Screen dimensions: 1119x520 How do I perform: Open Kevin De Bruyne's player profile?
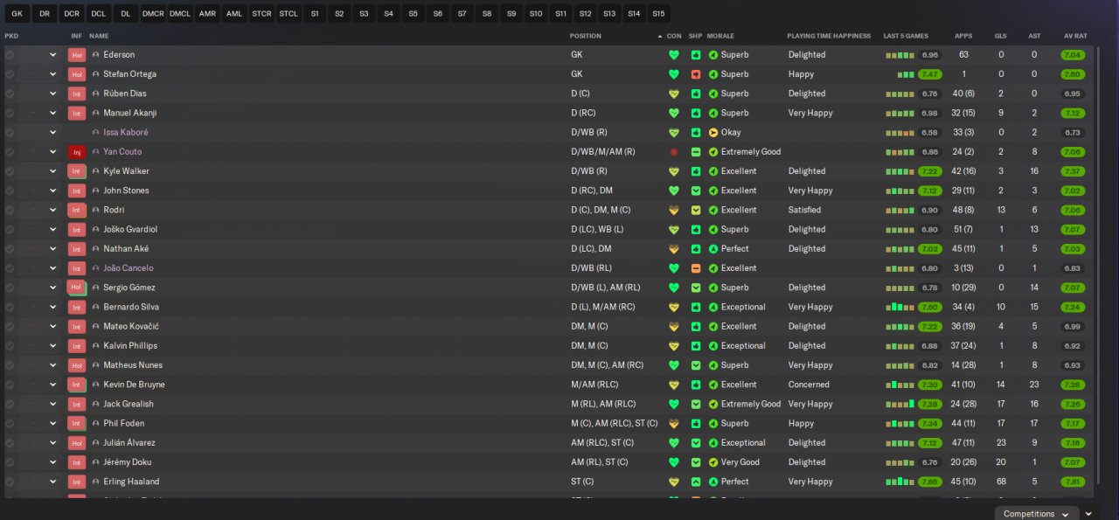(134, 385)
